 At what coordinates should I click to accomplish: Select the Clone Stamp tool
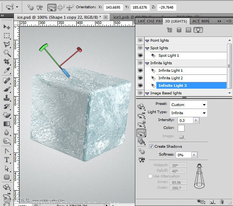(x=7, y=98)
